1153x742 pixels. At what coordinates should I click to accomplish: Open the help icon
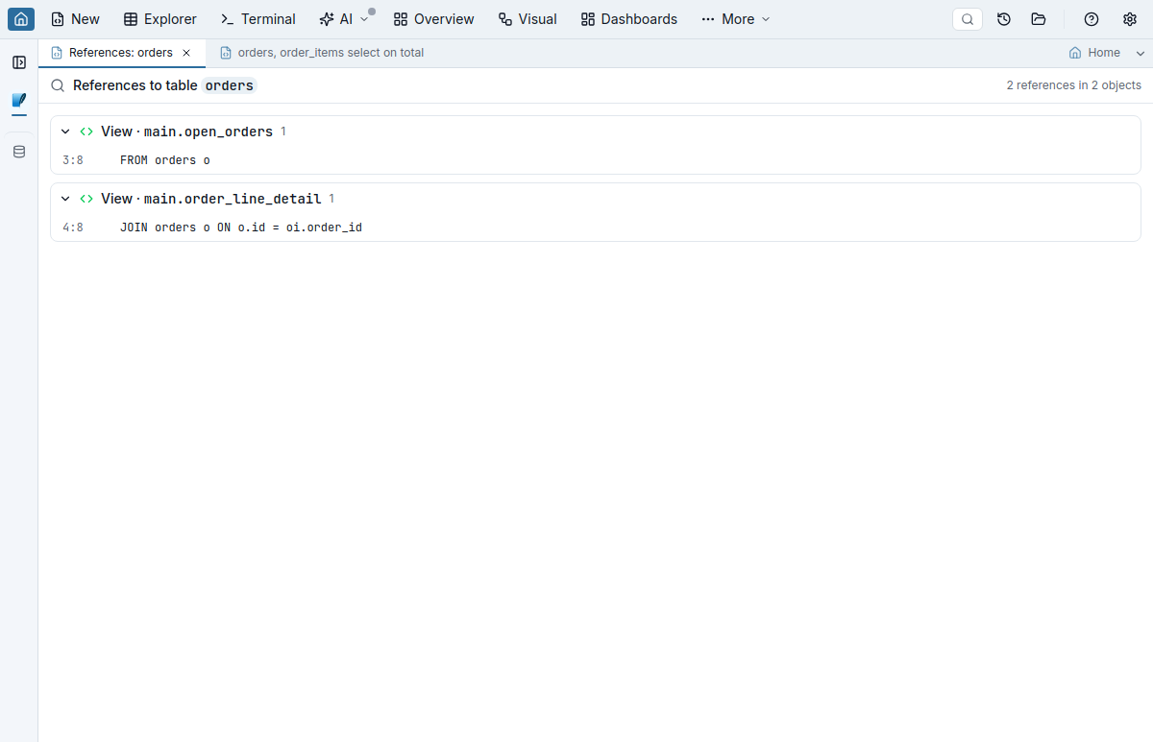tap(1092, 19)
